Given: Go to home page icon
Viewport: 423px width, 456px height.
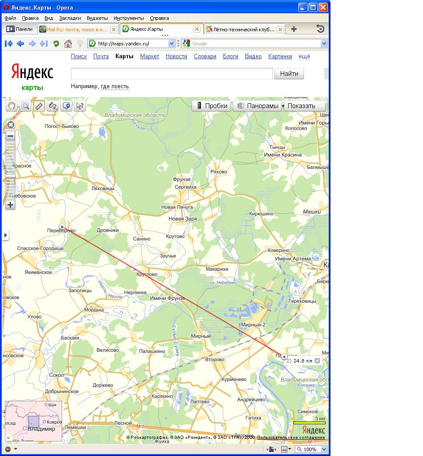Looking at the screenshot, I should click(x=68, y=44).
